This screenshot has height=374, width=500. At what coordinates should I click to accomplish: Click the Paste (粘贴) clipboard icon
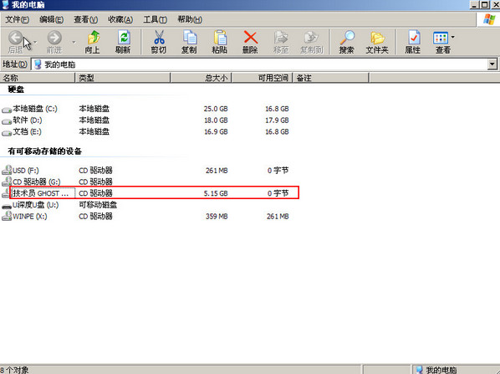[x=220, y=38]
